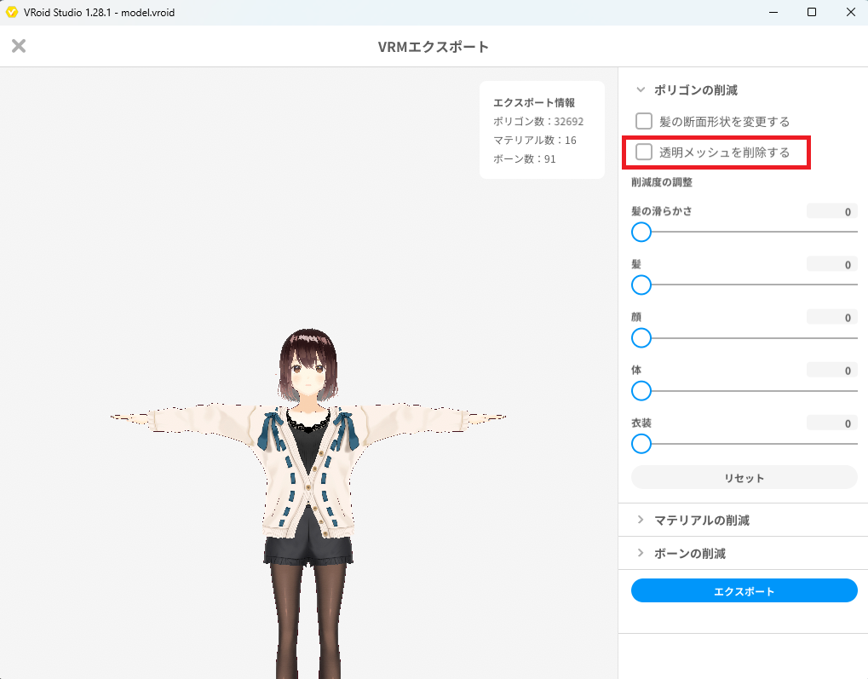Click the 顔 reduction slider handle
This screenshot has height=679, width=868.
coord(641,338)
